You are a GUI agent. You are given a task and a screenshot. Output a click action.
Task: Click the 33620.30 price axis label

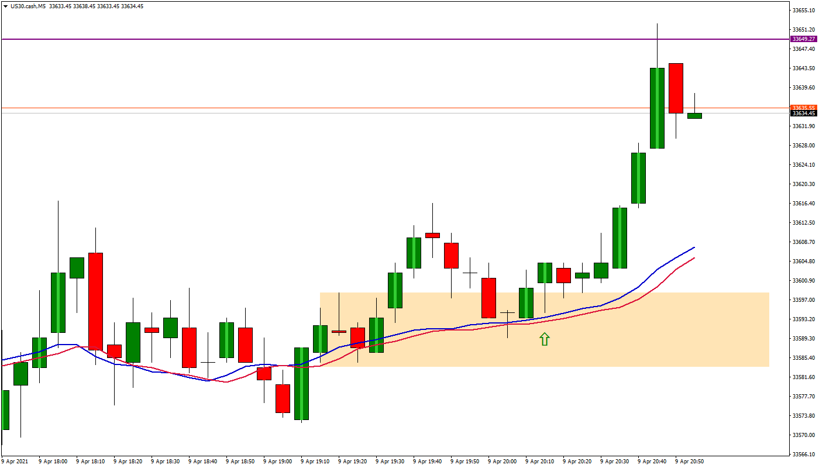click(804, 184)
